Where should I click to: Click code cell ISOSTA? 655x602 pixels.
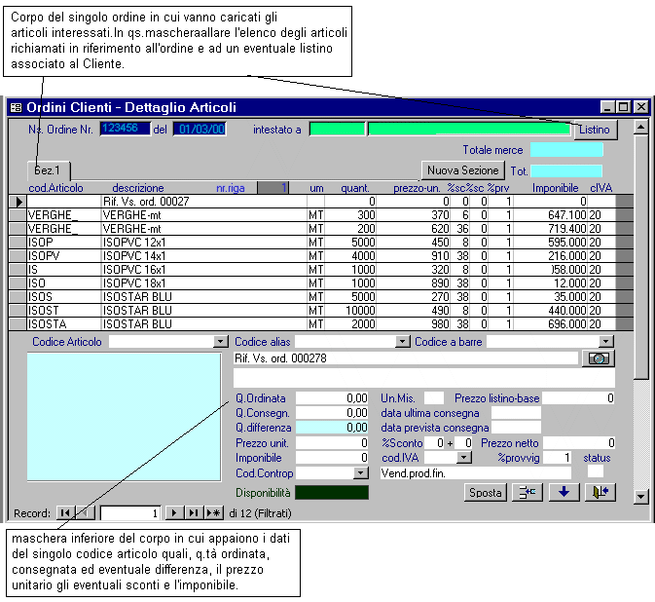[64, 324]
